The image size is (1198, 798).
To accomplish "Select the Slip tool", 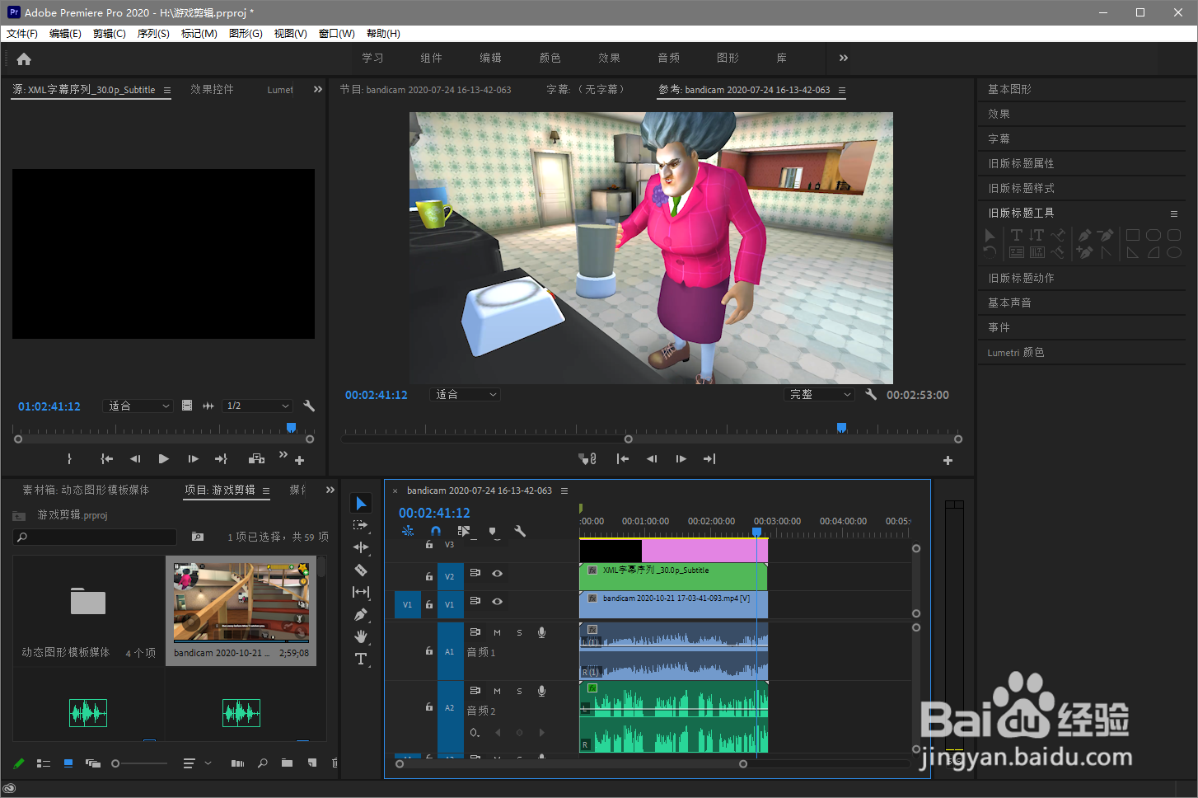I will pyautogui.click(x=361, y=592).
